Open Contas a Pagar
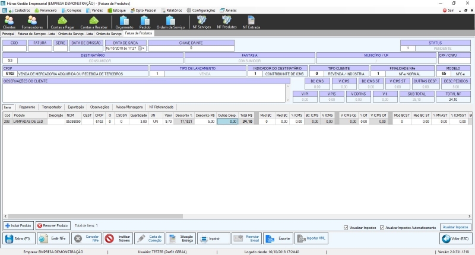The image size is (475, 255). click(x=62, y=22)
